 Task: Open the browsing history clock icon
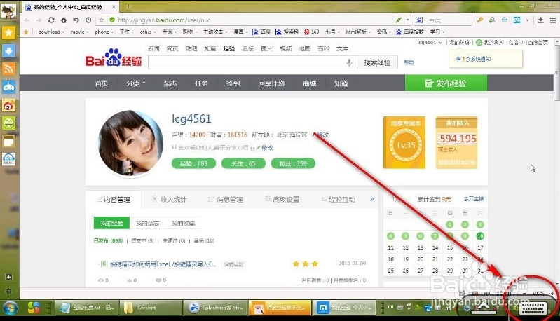[88, 20]
